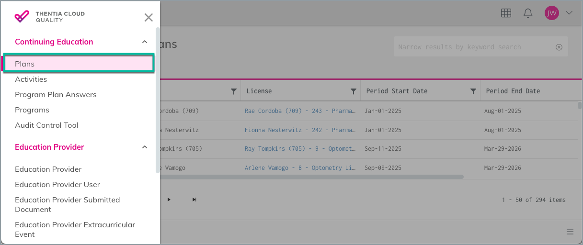Clear the keyword search field
Viewport: 583px width, 245px height.
point(559,47)
